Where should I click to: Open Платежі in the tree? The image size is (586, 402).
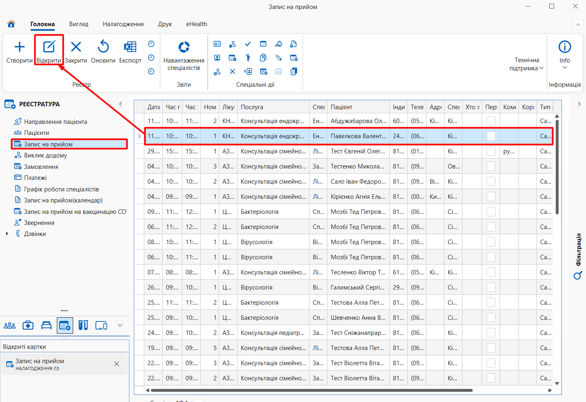(x=35, y=178)
